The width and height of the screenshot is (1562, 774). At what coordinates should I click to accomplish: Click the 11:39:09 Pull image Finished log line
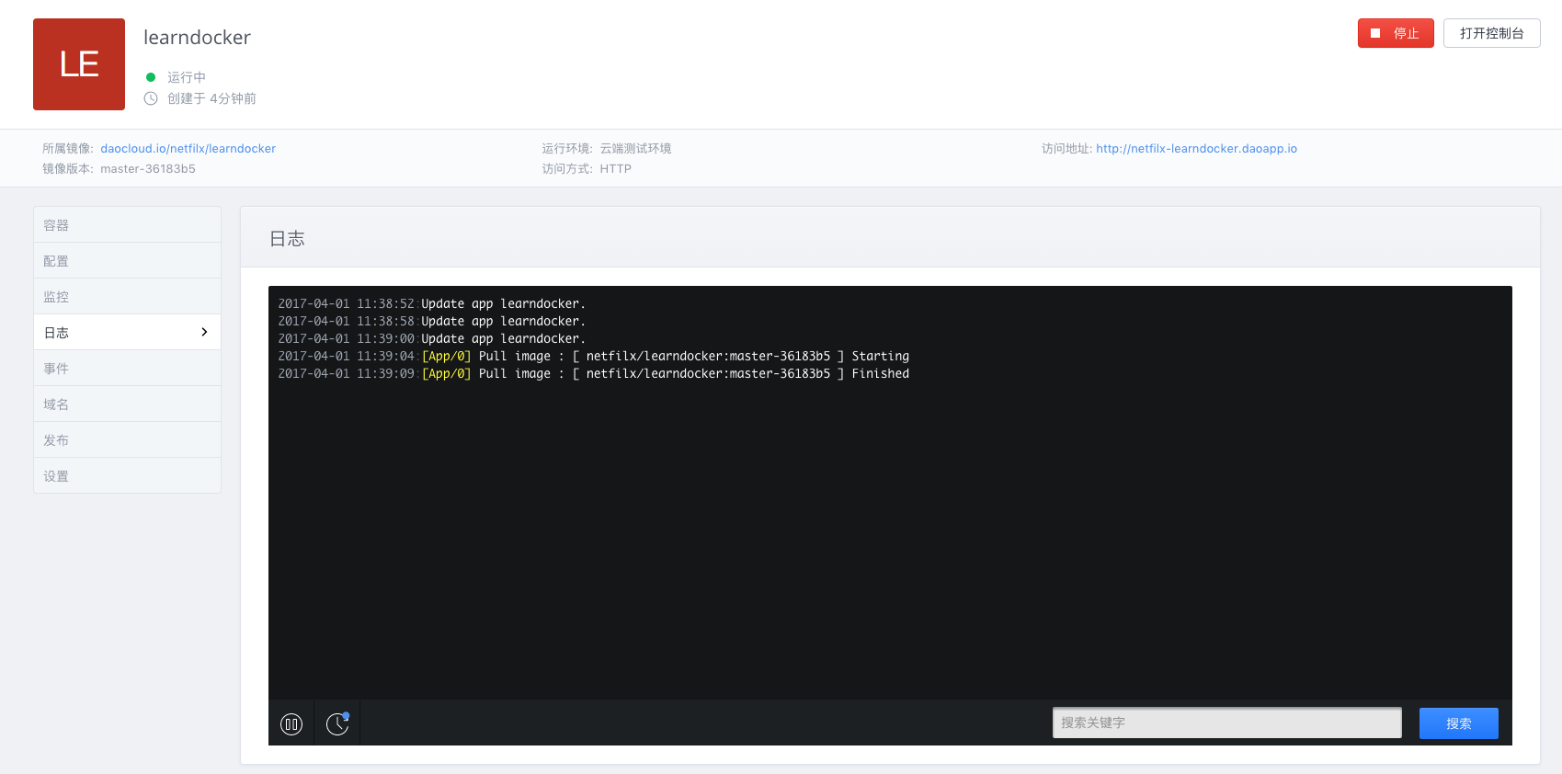point(593,373)
